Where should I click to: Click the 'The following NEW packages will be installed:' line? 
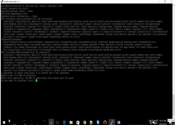pos(26,52)
